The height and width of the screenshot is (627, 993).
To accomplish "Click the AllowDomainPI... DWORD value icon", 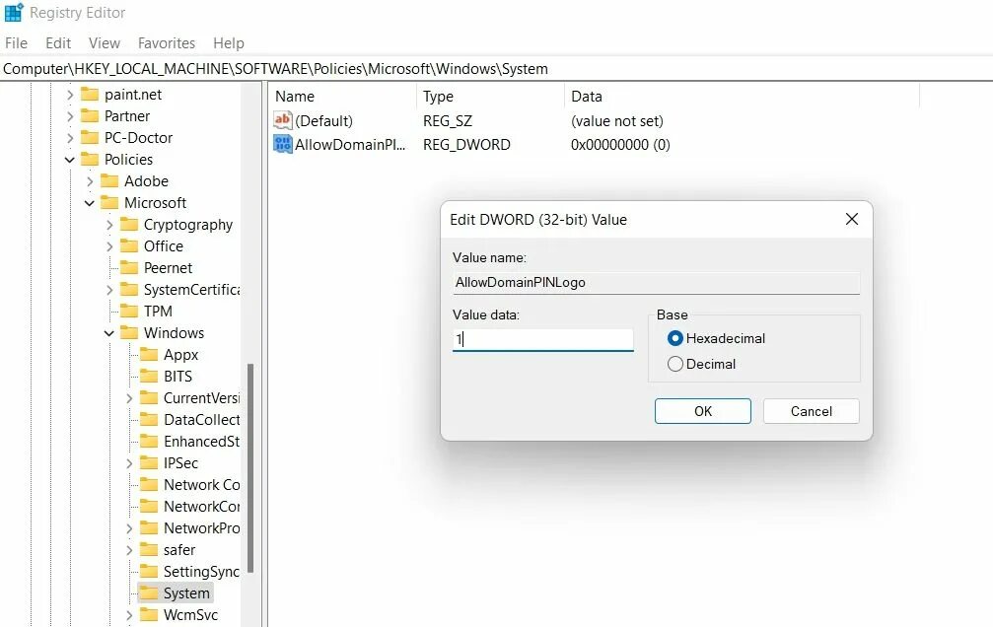I will [282, 144].
